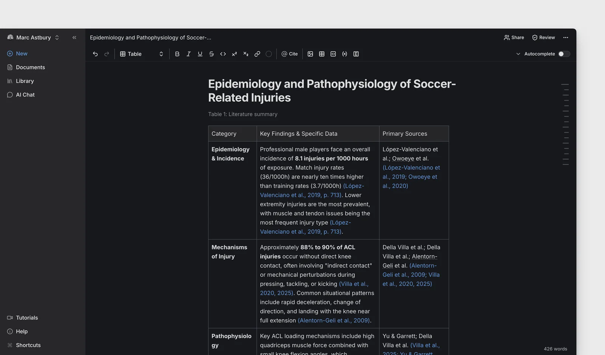The width and height of the screenshot is (605, 355).
Task: Click the document outline marker strip
Action: point(566,124)
